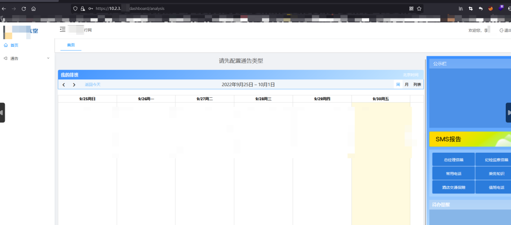Click the 9/26周一 column header
The width and height of the screenshot is (511, 225).
click(x=146, y=99)
